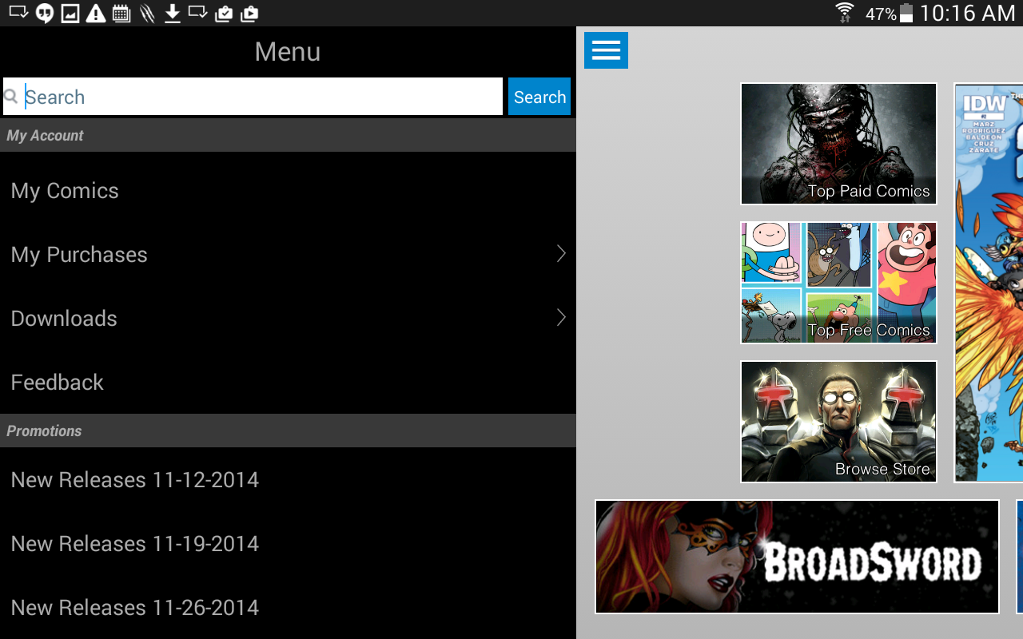
Task: Expand Downloads with its chevron arrow
Action: point(561,318)
